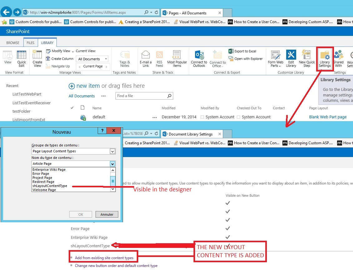353x271 pixels.
Task: Click the URL address field of Pages window
Action: [86, 12]
